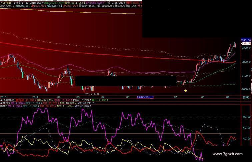Open the www.7gpzb.com watermark link

tap(227, 154)
